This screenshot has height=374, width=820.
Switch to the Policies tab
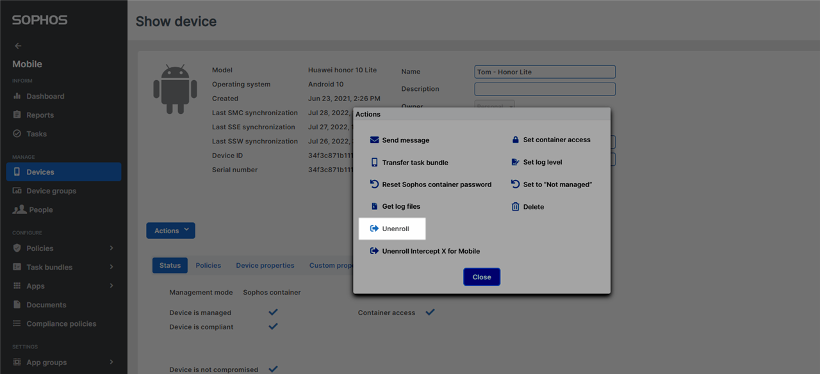208,265
